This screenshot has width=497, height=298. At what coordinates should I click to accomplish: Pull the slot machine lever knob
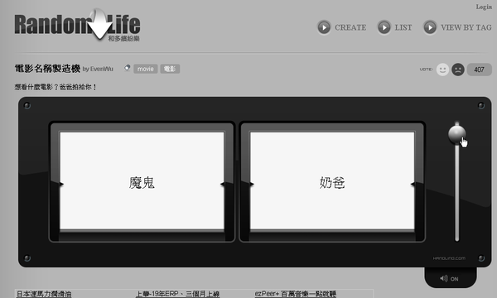[x=456, y=134]
